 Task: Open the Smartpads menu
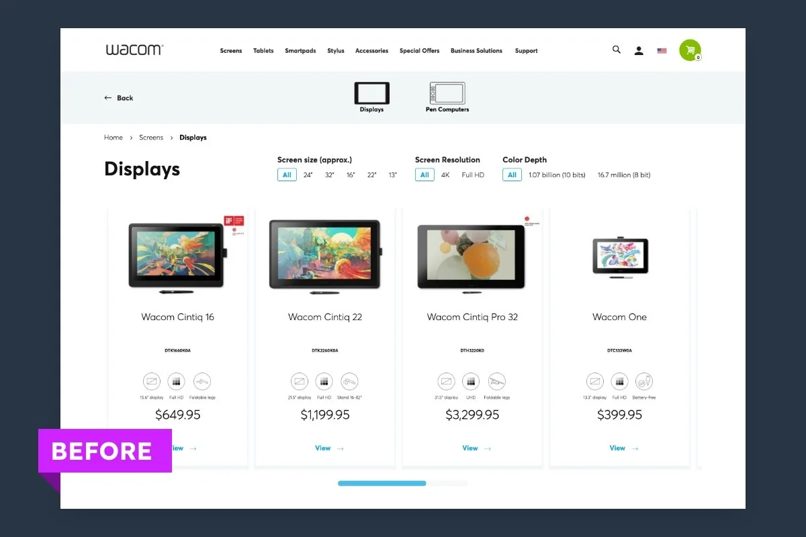(x=300, y=51)
